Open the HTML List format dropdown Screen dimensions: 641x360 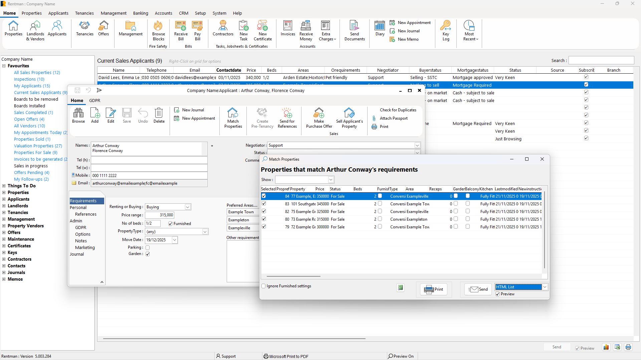(x=545, y=287)
